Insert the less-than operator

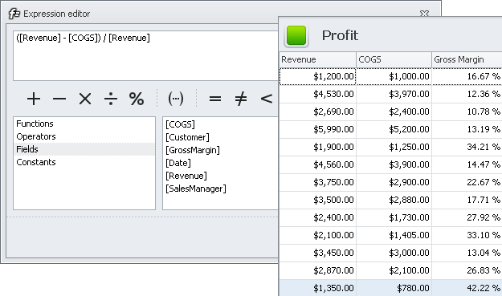pyautogui.click(x=267, y=99)
